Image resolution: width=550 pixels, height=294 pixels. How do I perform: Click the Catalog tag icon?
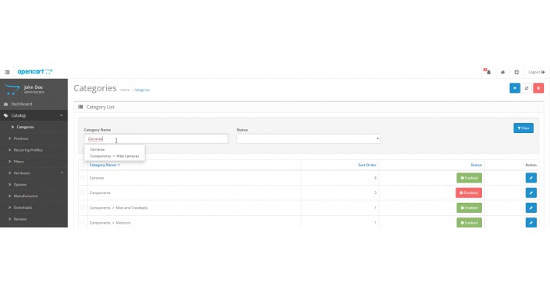click(x=5, y=115)
